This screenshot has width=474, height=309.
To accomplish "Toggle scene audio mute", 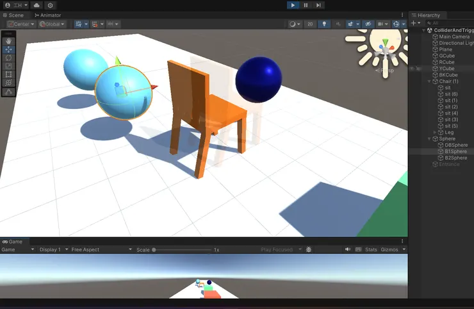I will tap(338, 24).
